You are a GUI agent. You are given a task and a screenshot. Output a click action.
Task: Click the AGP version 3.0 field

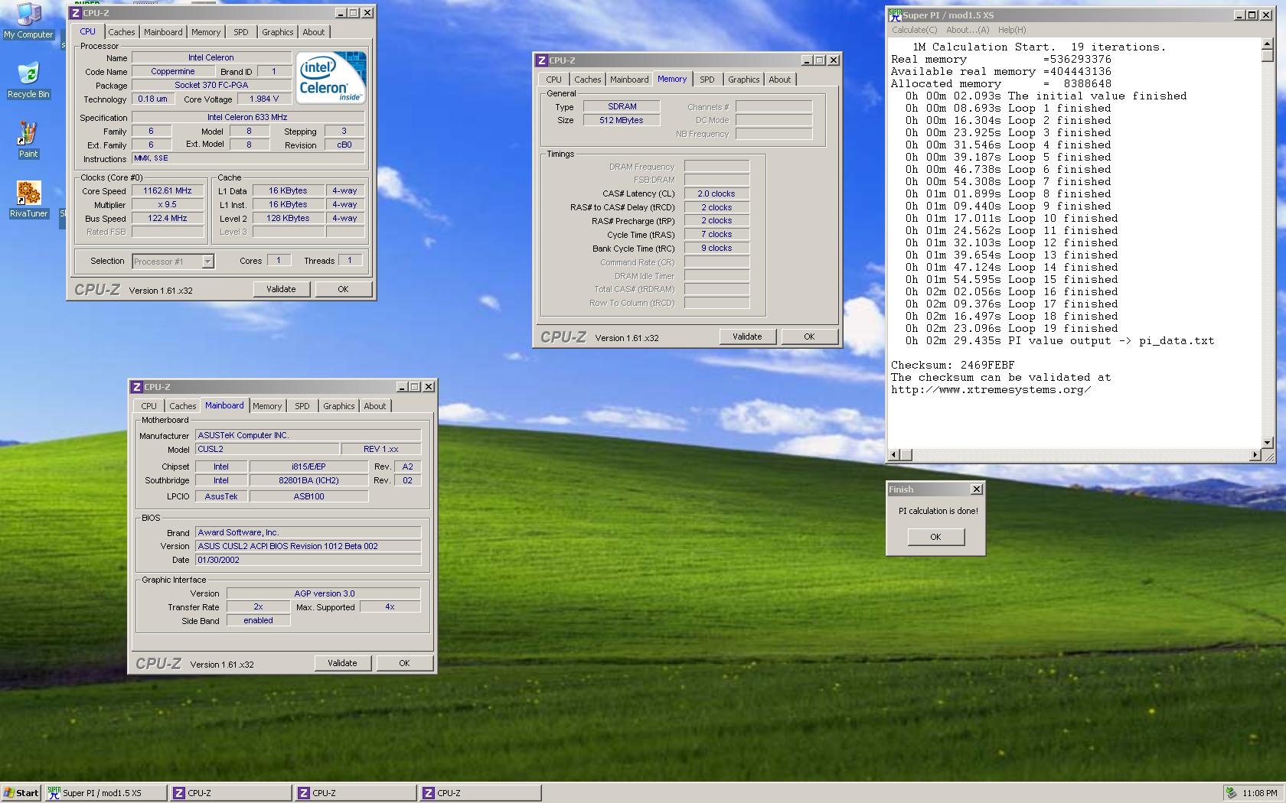coord(324,593)
